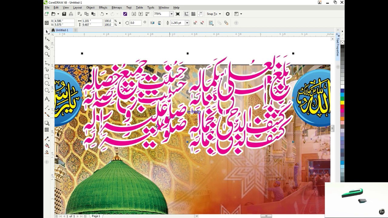Select the Pick tool
Image resolution: width=388 pixels, height=218 pixels.
pyautogui.click(x=47, y=32)
